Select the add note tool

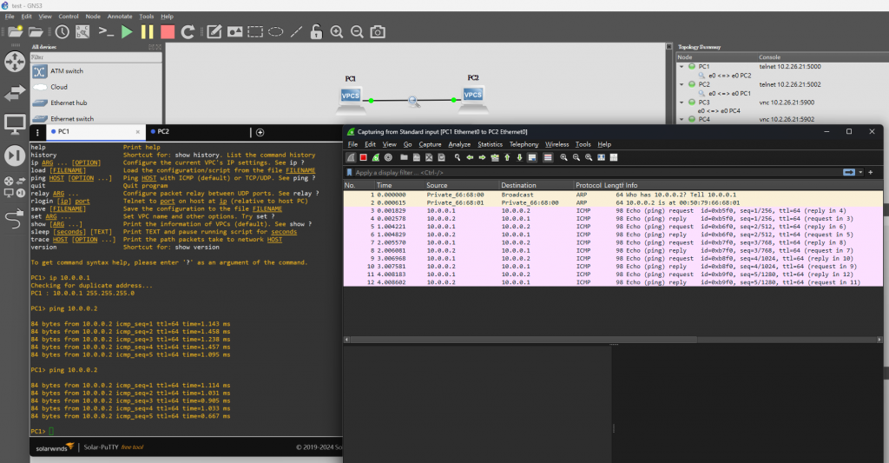point(214,32)
